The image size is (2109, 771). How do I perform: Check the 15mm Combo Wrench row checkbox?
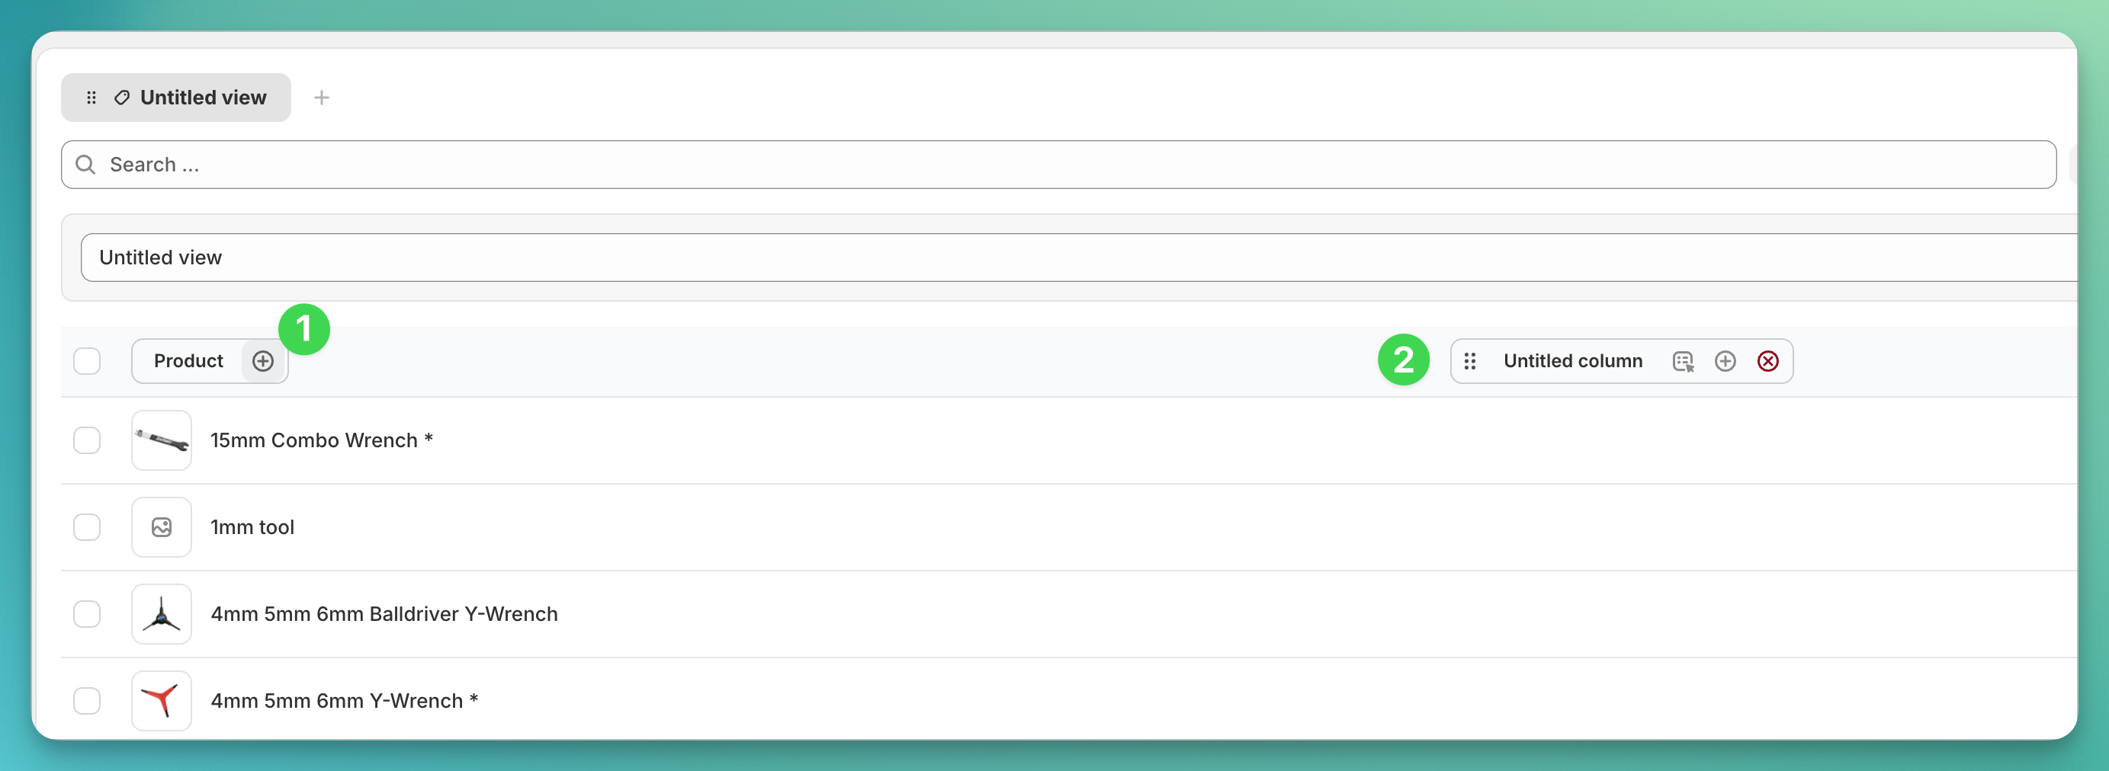click(87, 440)
